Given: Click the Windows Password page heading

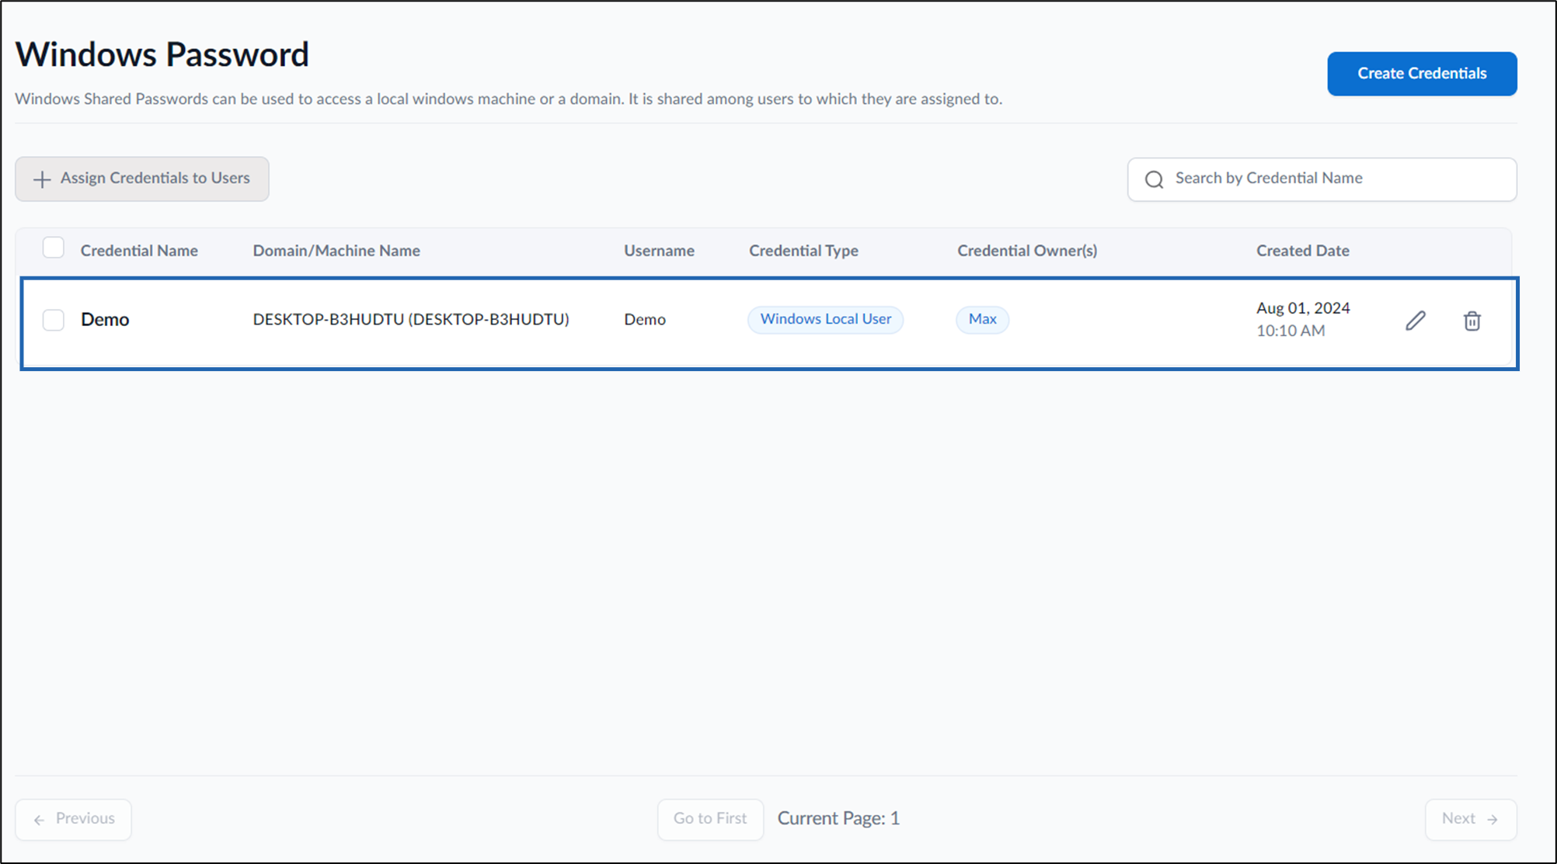Looking at the screenshot, I should [162, 54].
